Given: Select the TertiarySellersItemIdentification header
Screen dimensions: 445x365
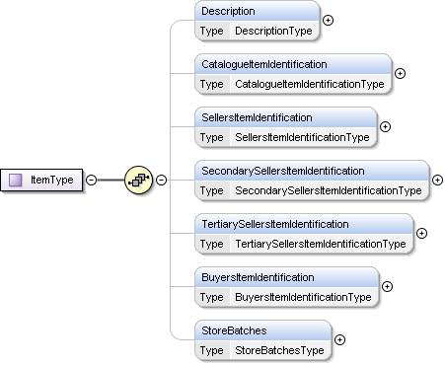Looking at the screenshot, I should tap(304, 224).
